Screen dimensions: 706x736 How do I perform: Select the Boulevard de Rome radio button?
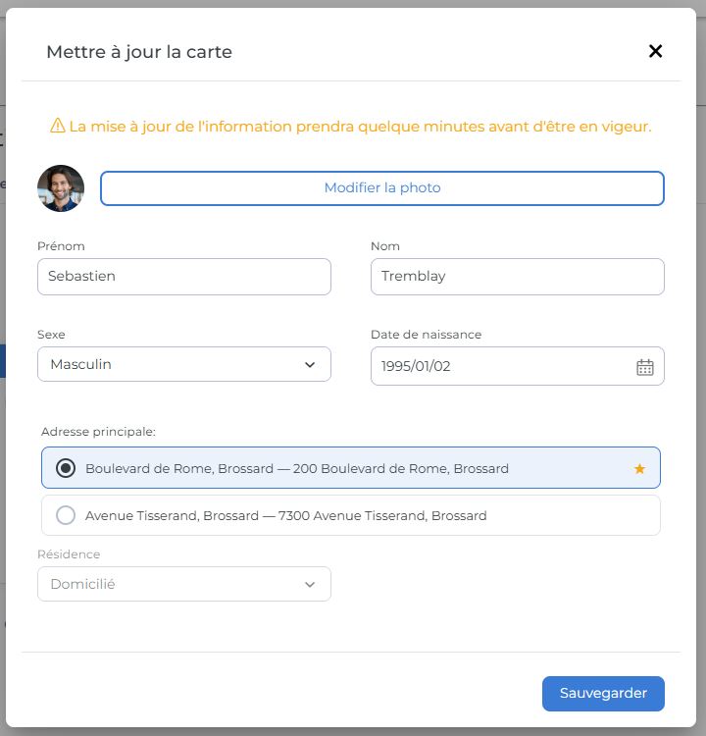[x=66, y=469]
